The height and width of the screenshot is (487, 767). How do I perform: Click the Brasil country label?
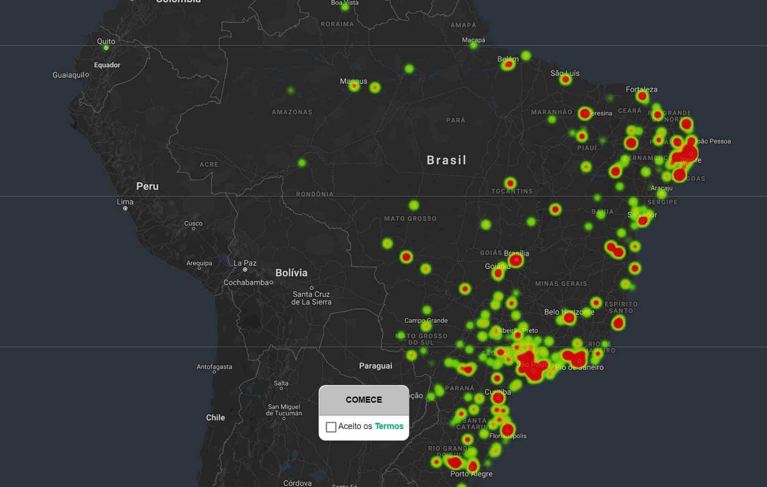pyautogui.click(x=446, y=160)
